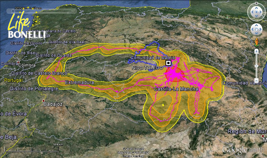Click the N north-up compass marker
267x158 pixels.
coord(256,3)
